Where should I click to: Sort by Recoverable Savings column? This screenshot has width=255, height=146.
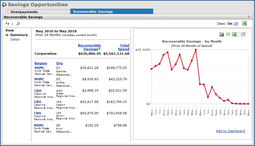pyautogui.click(x=89, y=47)
